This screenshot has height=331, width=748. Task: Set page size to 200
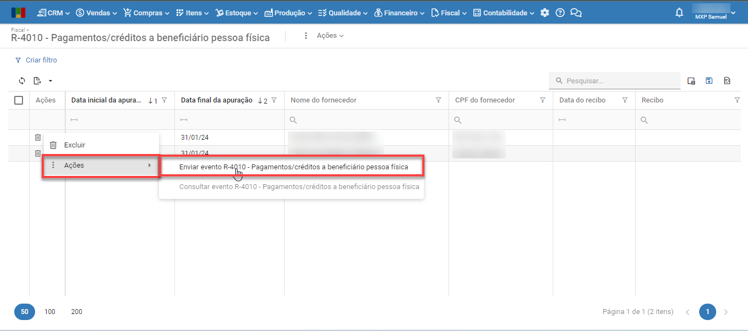tap(77, 312)
